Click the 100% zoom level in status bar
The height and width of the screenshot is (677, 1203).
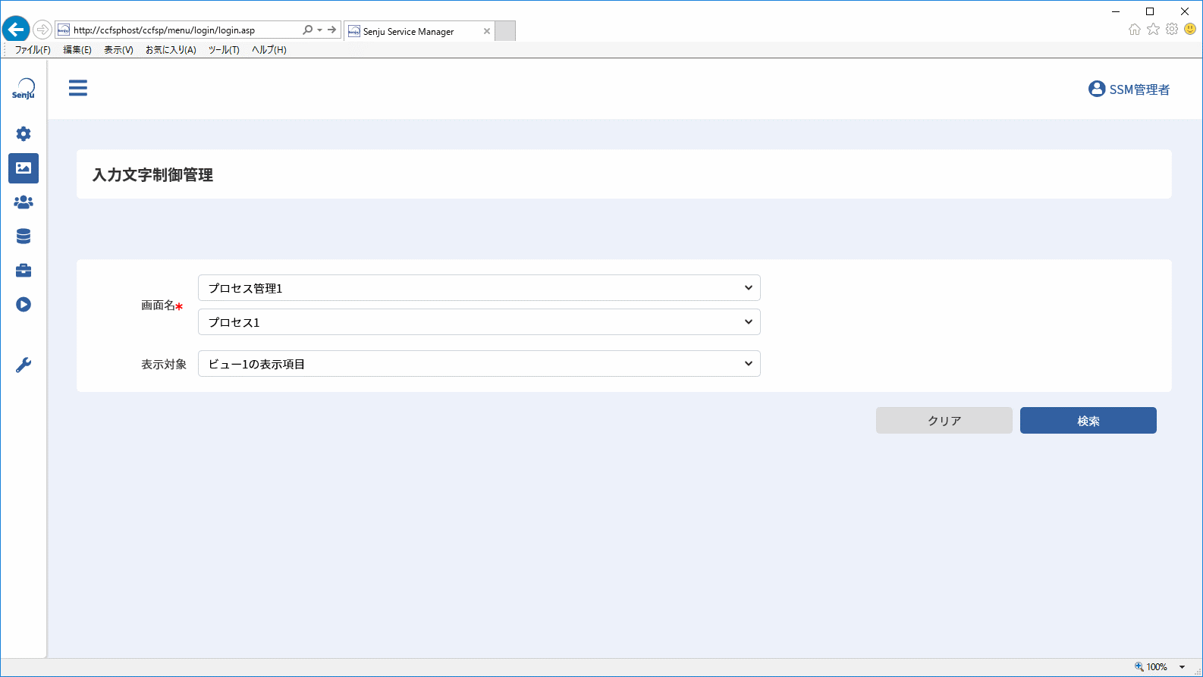pos(1157,667)
